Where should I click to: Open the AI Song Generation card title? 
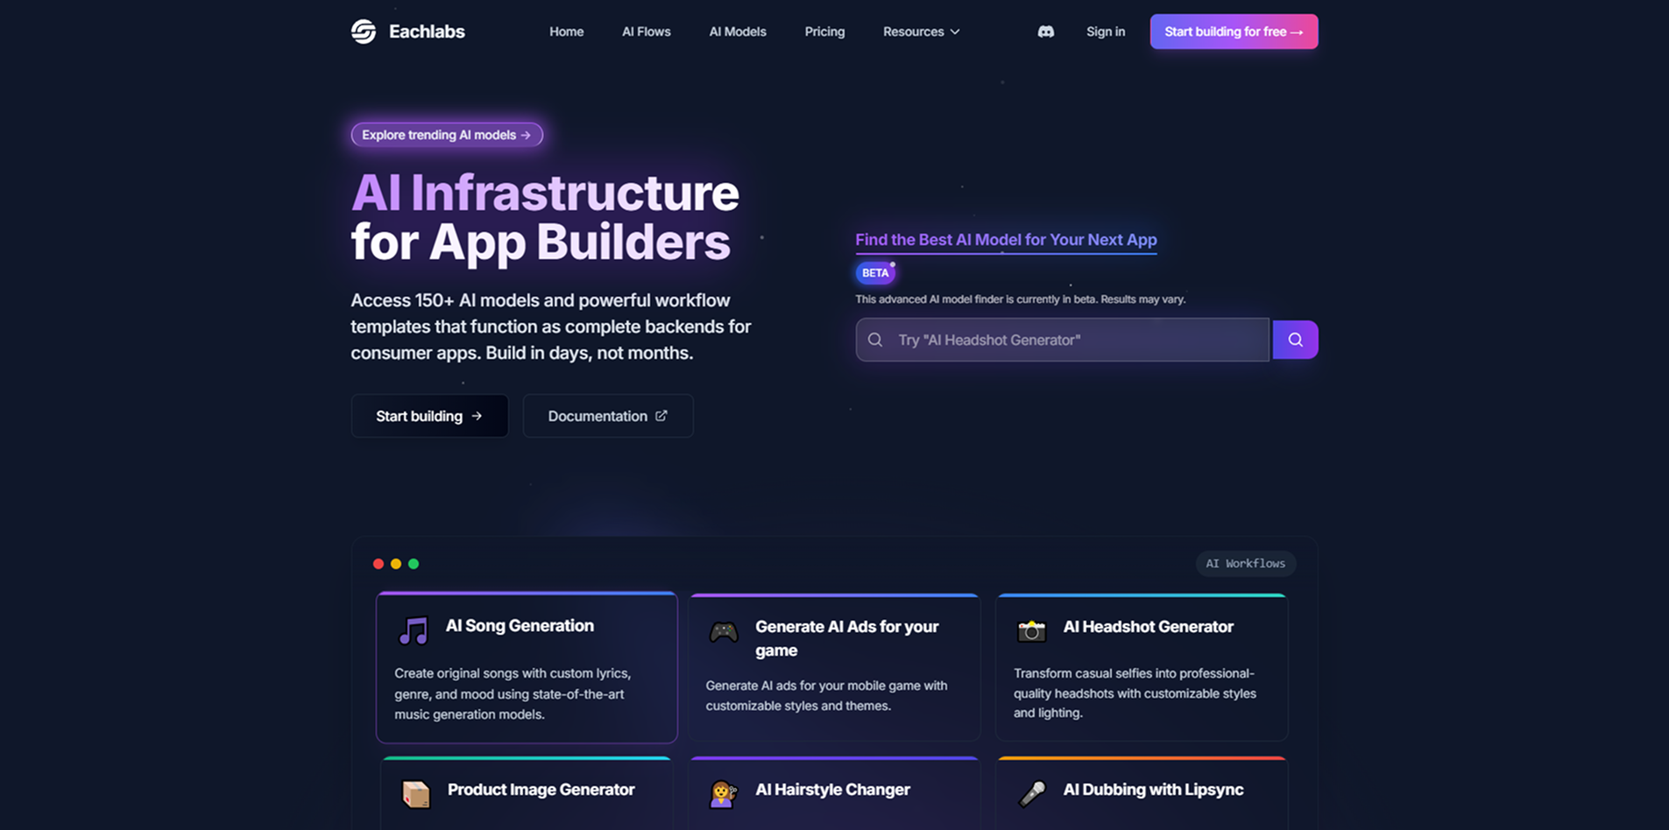[x=520, y=626]
